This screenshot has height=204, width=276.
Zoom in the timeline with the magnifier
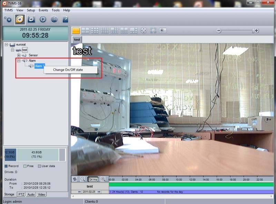(x=103, y=179)
